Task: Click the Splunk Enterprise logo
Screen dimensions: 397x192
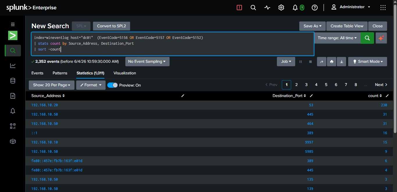Action: point(31,8)
